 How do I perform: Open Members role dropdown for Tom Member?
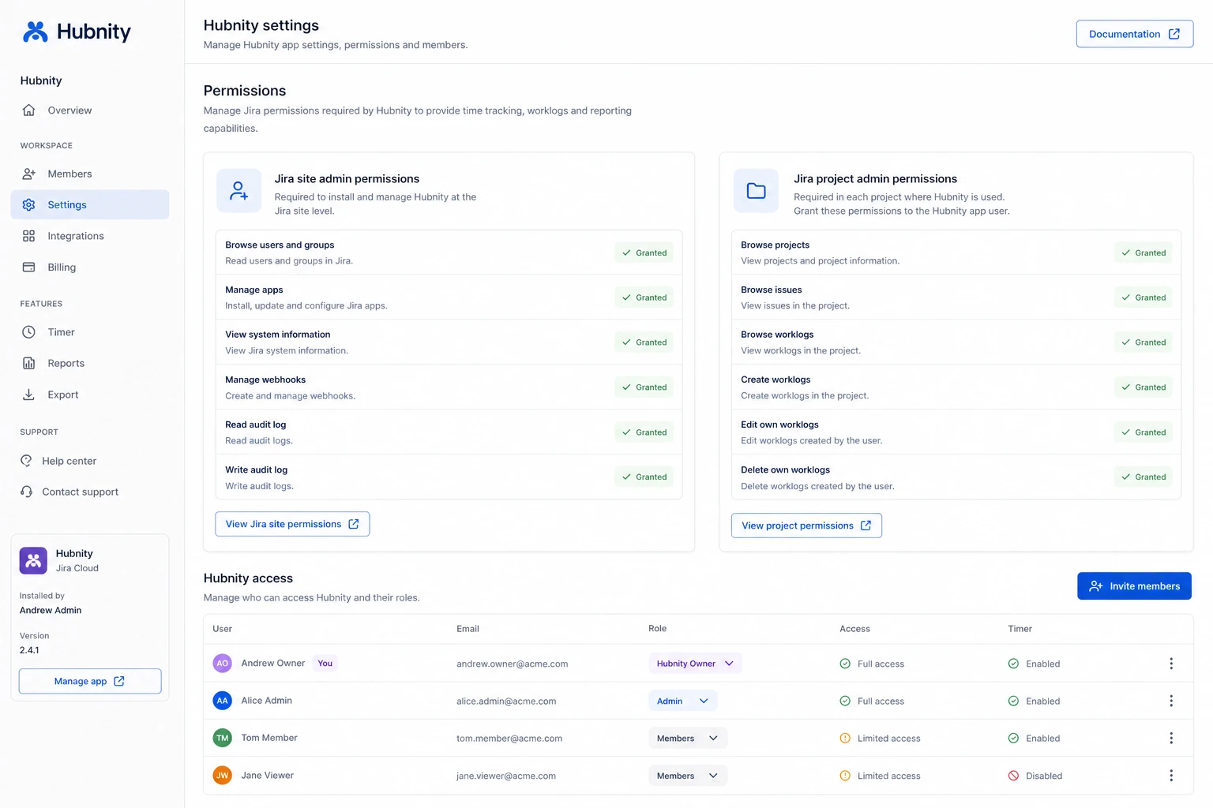click(x=688, y=738)
